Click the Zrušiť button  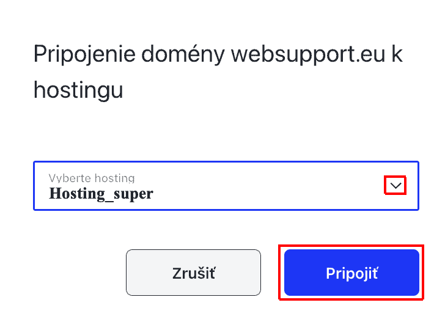193,273
